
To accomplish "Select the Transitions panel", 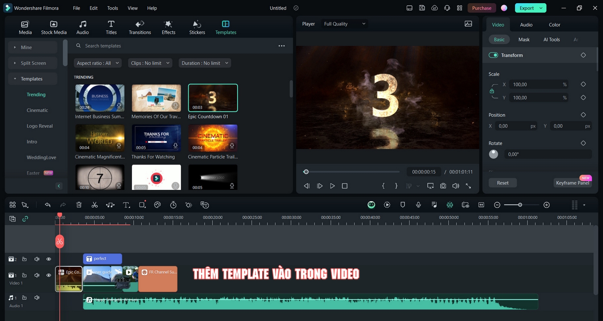I will (x=139, y=27).
